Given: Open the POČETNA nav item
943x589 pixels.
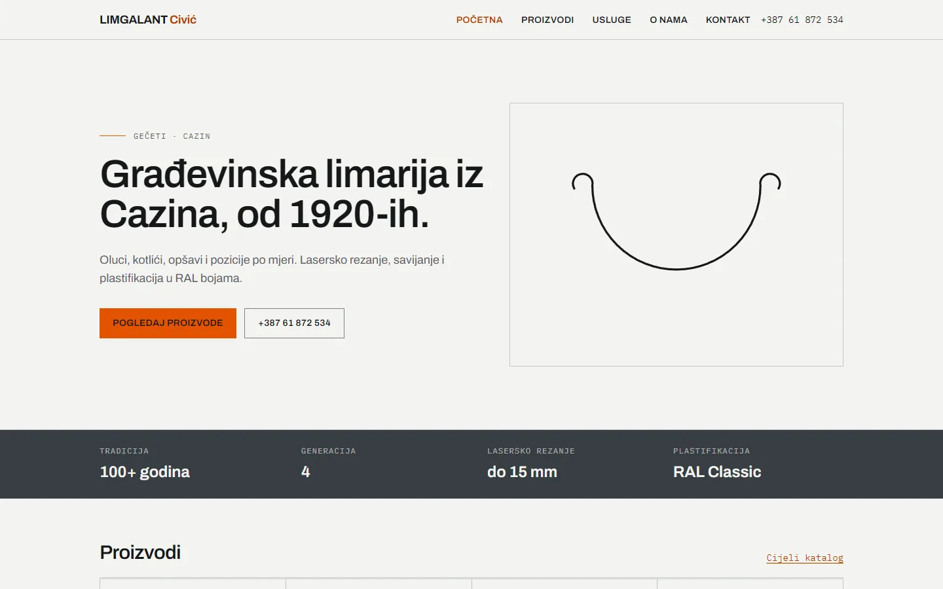Looking at the screenshot, I should click(x=479, y=20).
